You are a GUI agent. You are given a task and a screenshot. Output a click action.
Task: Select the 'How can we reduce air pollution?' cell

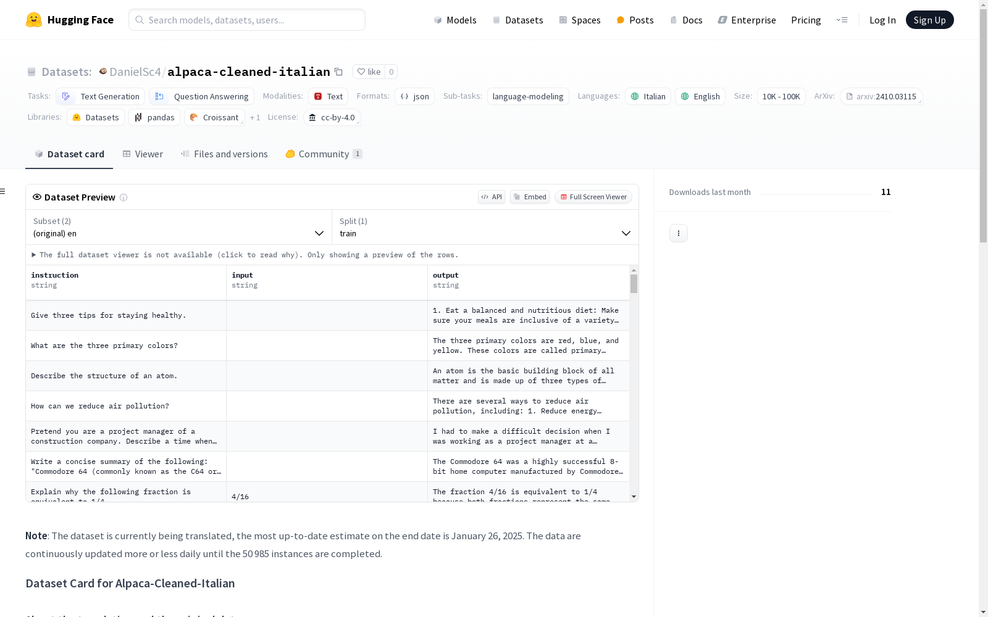point(126,406)
